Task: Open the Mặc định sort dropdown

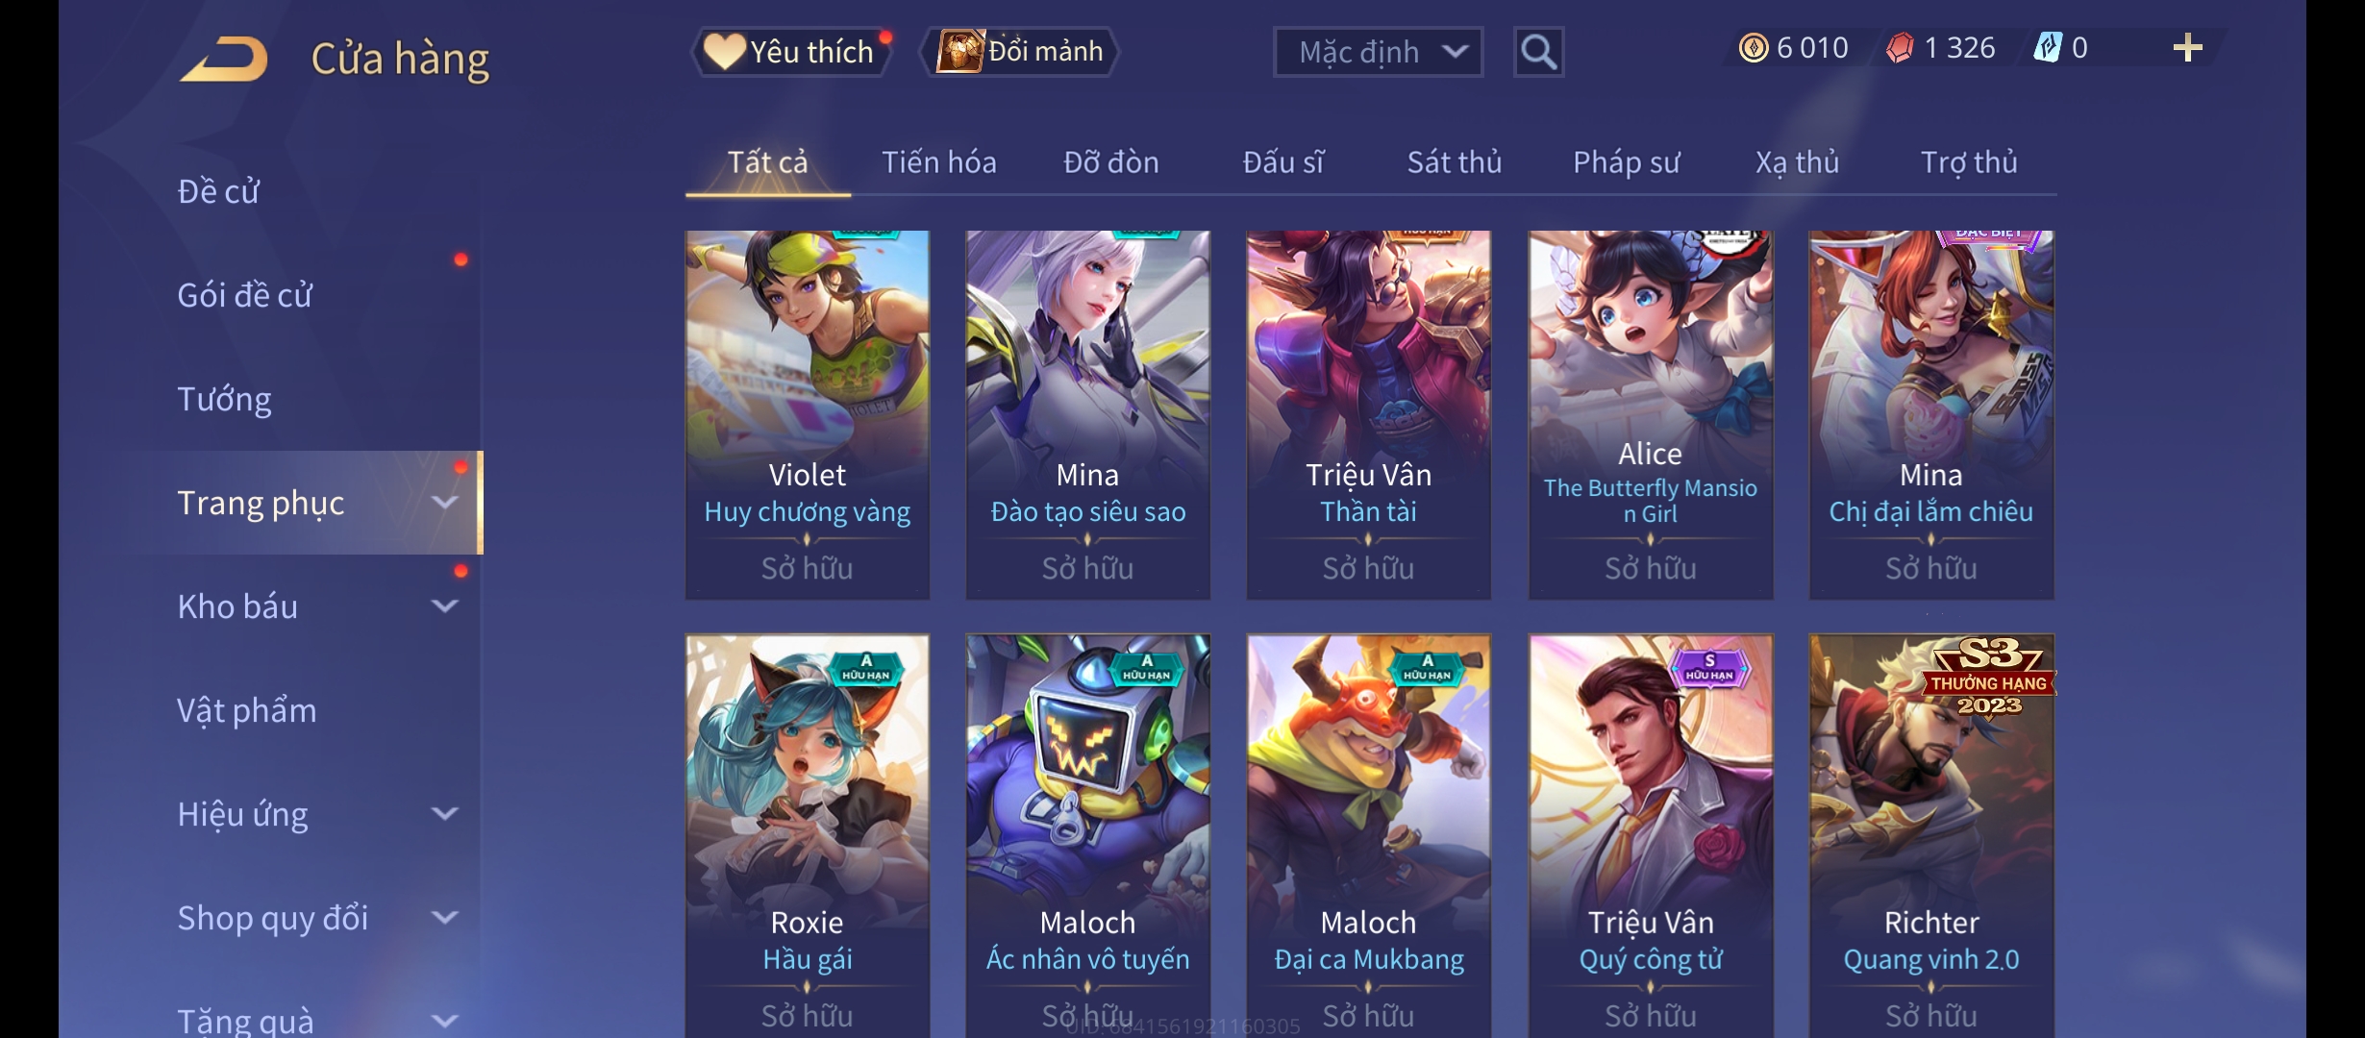Action: (x=1378, y=52)
